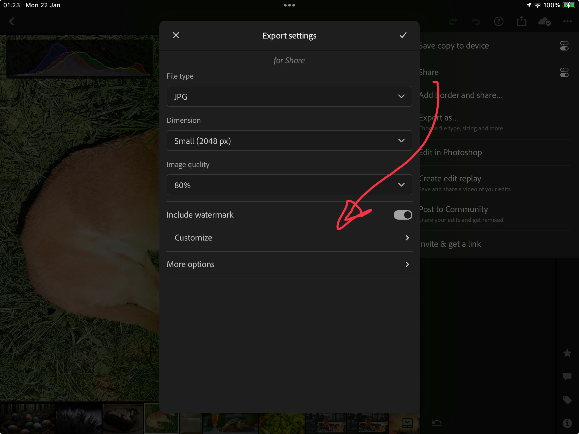Open Save copy to device settings toggle icon
579x434 pixels.
coord(564,46)
